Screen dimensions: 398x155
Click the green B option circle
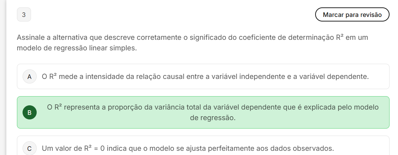coord(30,112)
